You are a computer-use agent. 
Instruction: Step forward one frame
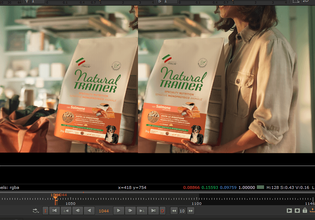(130, 211)
